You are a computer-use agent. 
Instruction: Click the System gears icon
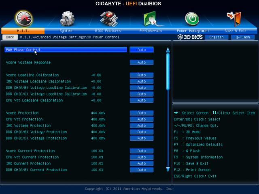(67, 19)
